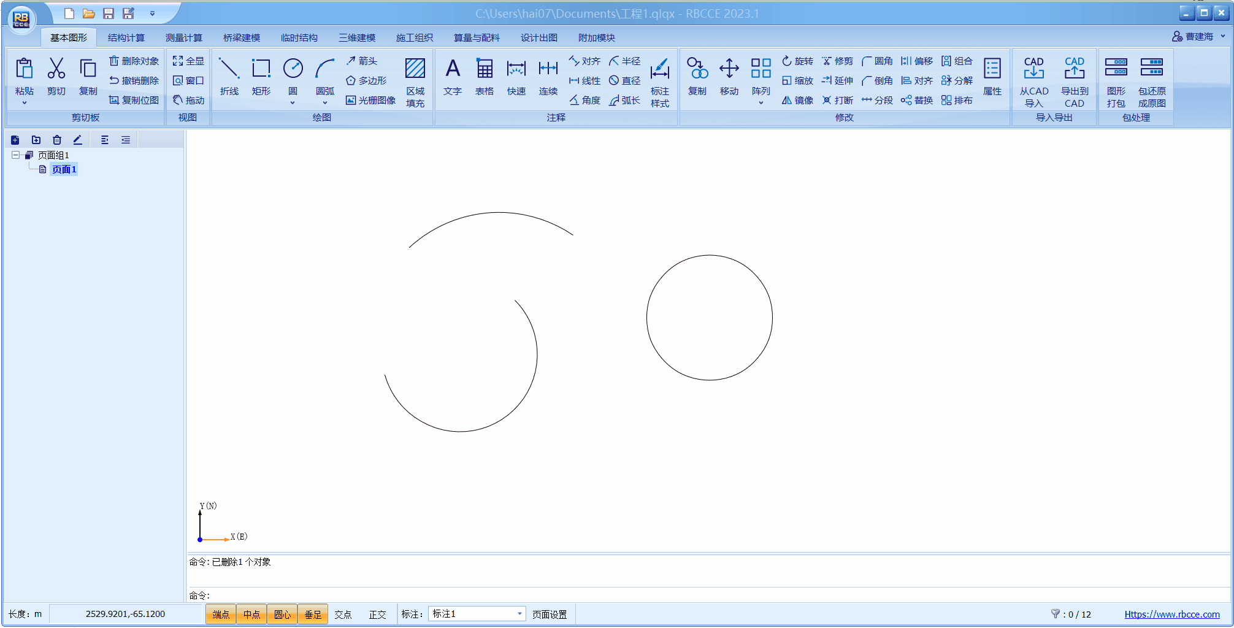Select the 矩形 rectangle tool
The image size is (1234, 628).
click(261, 77)
